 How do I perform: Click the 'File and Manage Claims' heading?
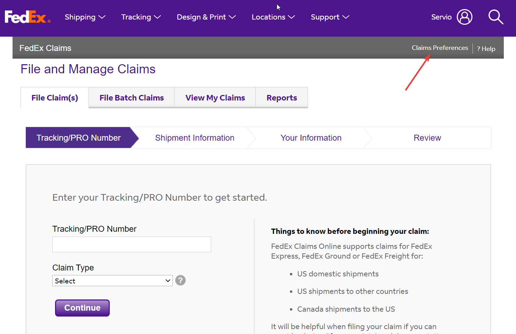pyautogui.click(x=88, y=69)
